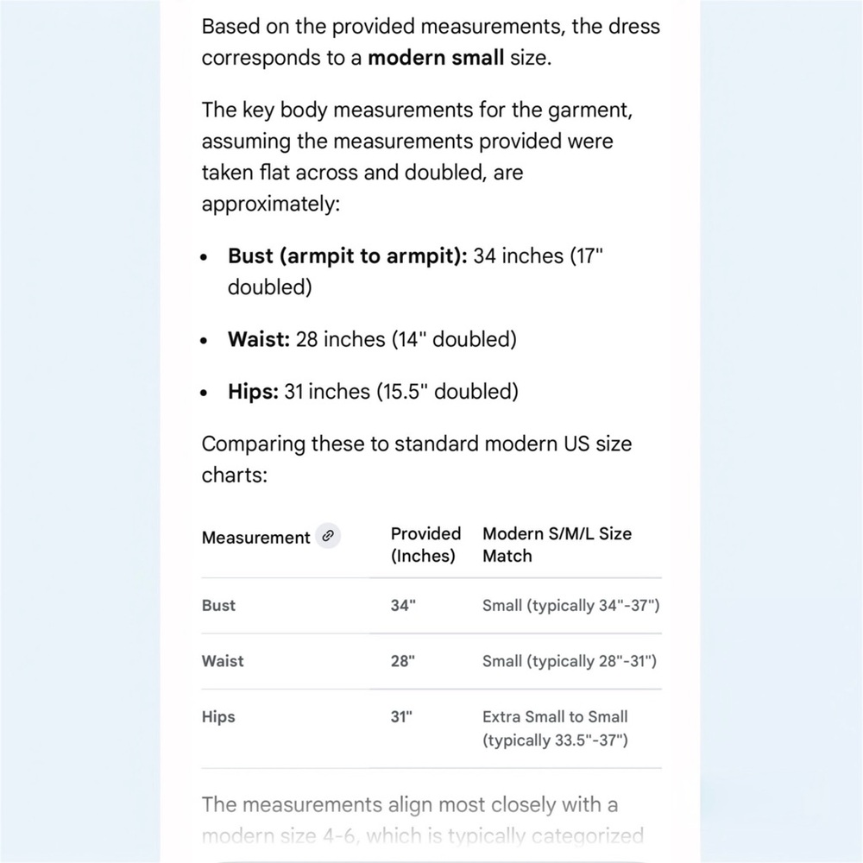863x863 pixels.
Task: Select the Bust row label in table
Action: click(218, 606)
